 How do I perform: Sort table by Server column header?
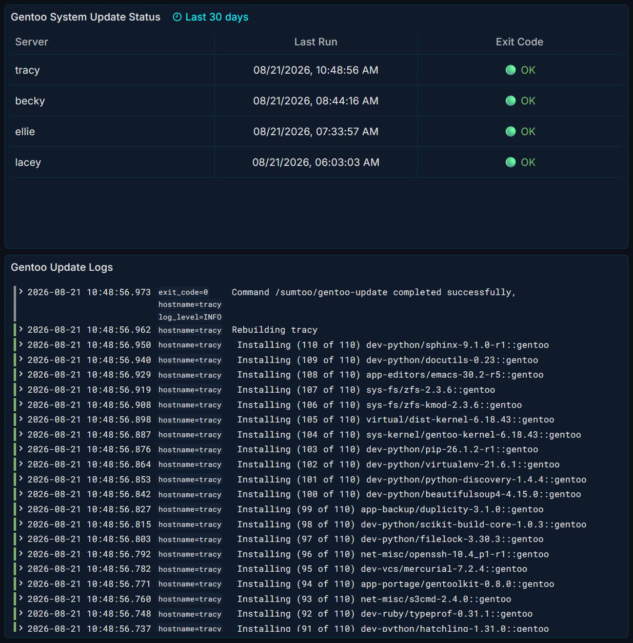click(x=32, y=42)
